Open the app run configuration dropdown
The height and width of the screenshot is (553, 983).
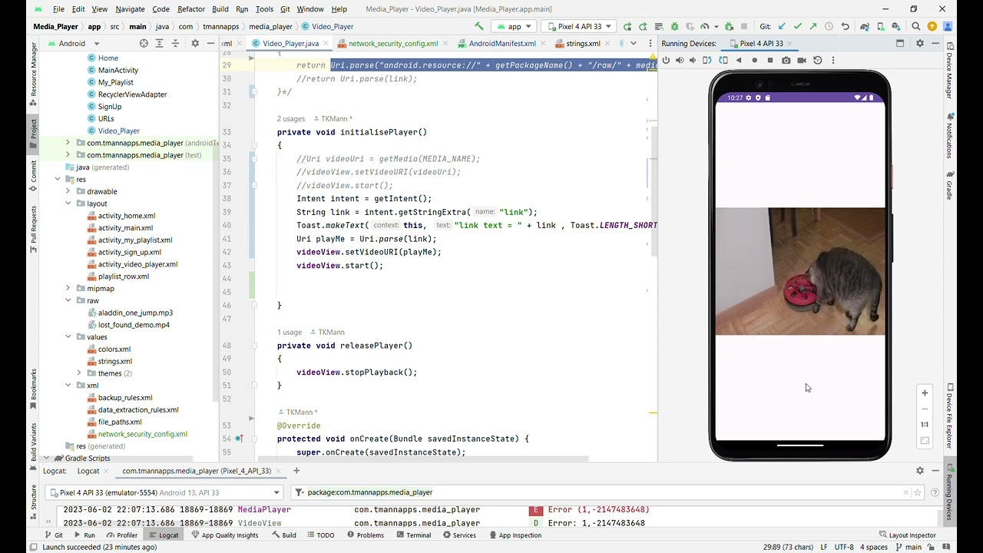click(514, 26)
